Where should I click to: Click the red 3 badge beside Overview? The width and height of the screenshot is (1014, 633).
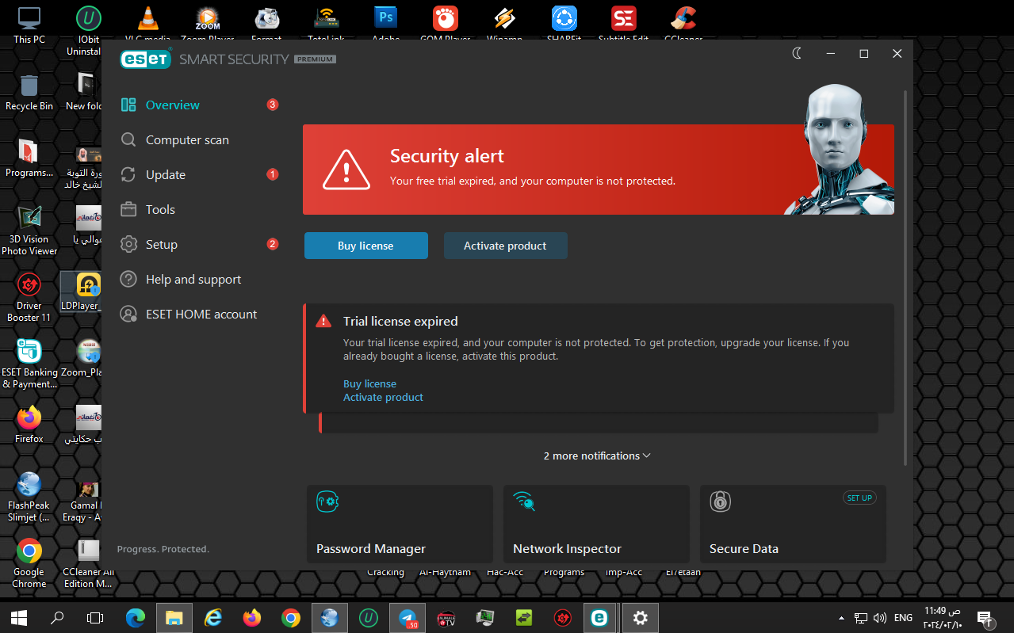273,105
